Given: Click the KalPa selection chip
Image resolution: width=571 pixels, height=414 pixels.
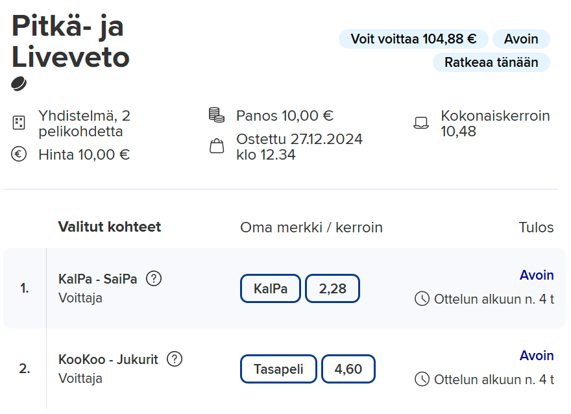Looking at the screenshot, I should (271, 288).
